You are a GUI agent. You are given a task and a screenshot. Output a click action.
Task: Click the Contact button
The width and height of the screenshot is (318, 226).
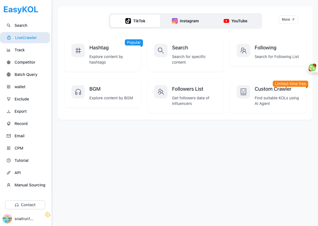pyautogui.click(x=25, y=205)
